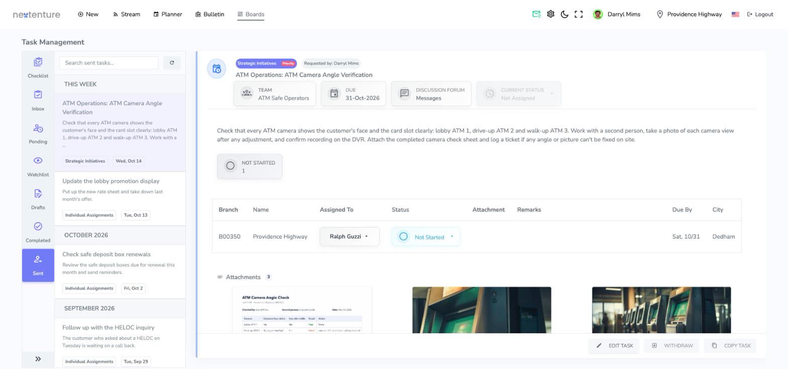Click the Due 31-Oct-2026 date card
This screenshot has height=369, width=788.
click(353, 94)
